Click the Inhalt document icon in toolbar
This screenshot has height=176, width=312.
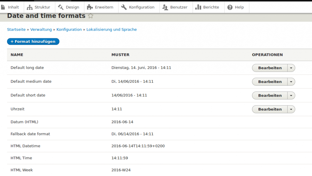3,7
